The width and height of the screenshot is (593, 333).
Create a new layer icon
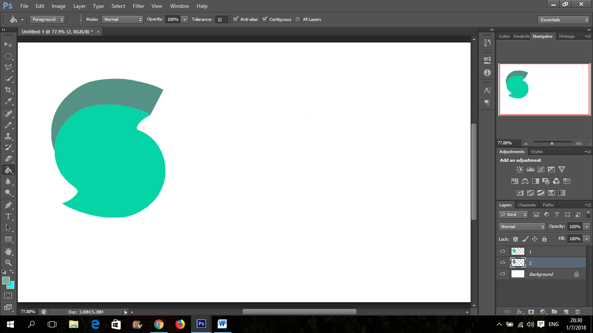(566, 311)
